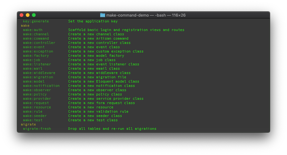Click the window title make-command-demo

coord(128,15)
